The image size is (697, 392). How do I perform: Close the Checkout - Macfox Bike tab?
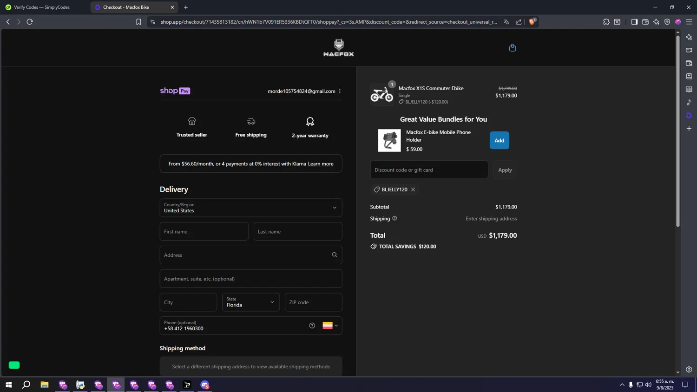172,7
